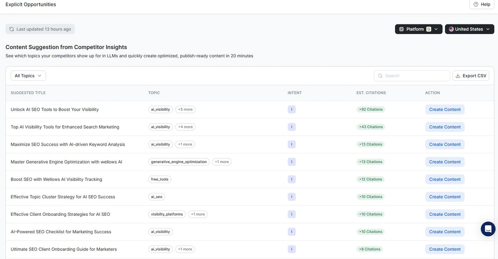Click the Export CSV button
Screen dimensions: 498x259
pos(471,76)
